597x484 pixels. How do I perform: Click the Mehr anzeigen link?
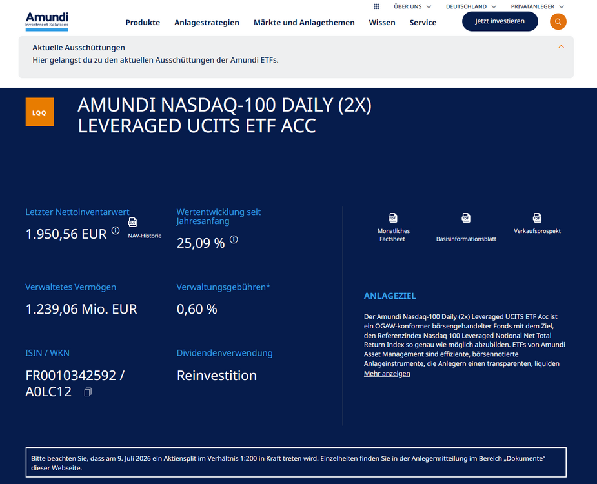click(x=387, y=374)
